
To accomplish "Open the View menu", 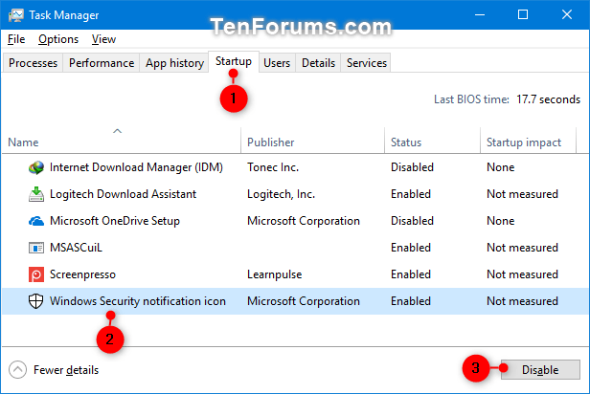I will click(x=103, y=39).
